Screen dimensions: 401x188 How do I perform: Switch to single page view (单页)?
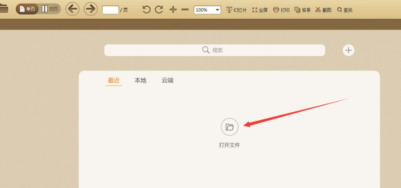point(27,9)
